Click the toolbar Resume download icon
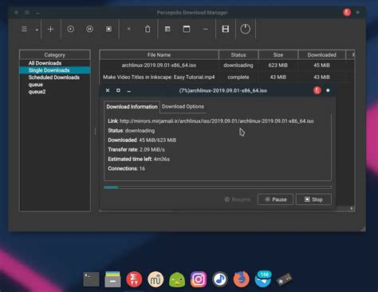The width and height of the screenshot is (378, 292). (70, 29)
